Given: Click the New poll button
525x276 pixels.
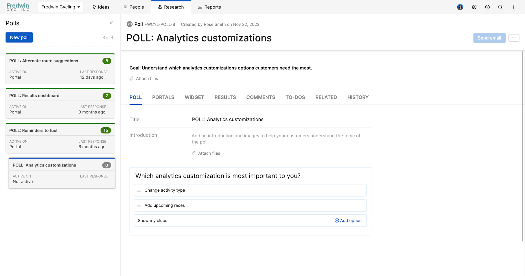Looking at the screenshot, I should click(19, 37).
